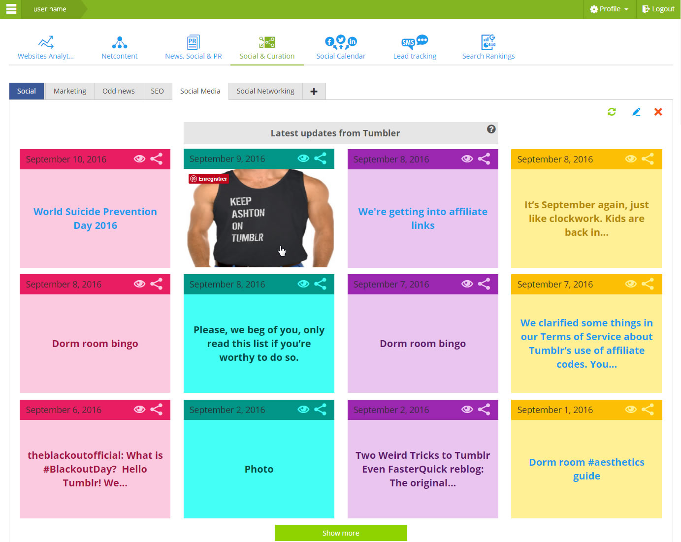The height and width of the screenshot is (542, 681).
Task: Open World Suicide Prevention Day 2016 link
Action: 95,219
